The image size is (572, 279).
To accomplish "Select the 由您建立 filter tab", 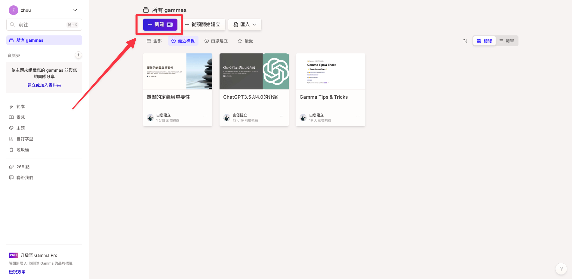I will [x=216, y=41].
